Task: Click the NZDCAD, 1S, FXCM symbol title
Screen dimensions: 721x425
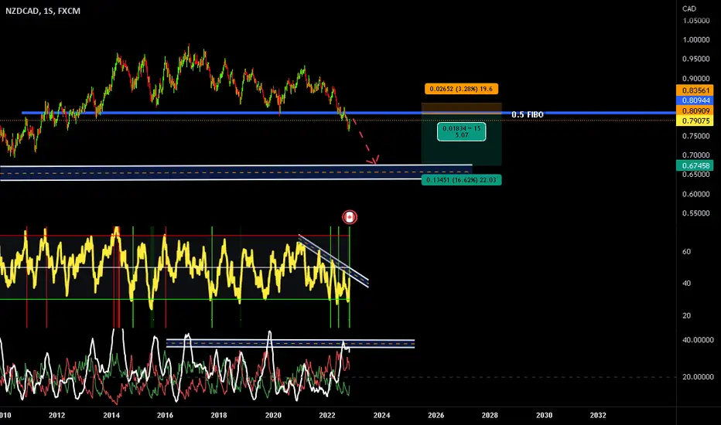Action: click(43, 11)
